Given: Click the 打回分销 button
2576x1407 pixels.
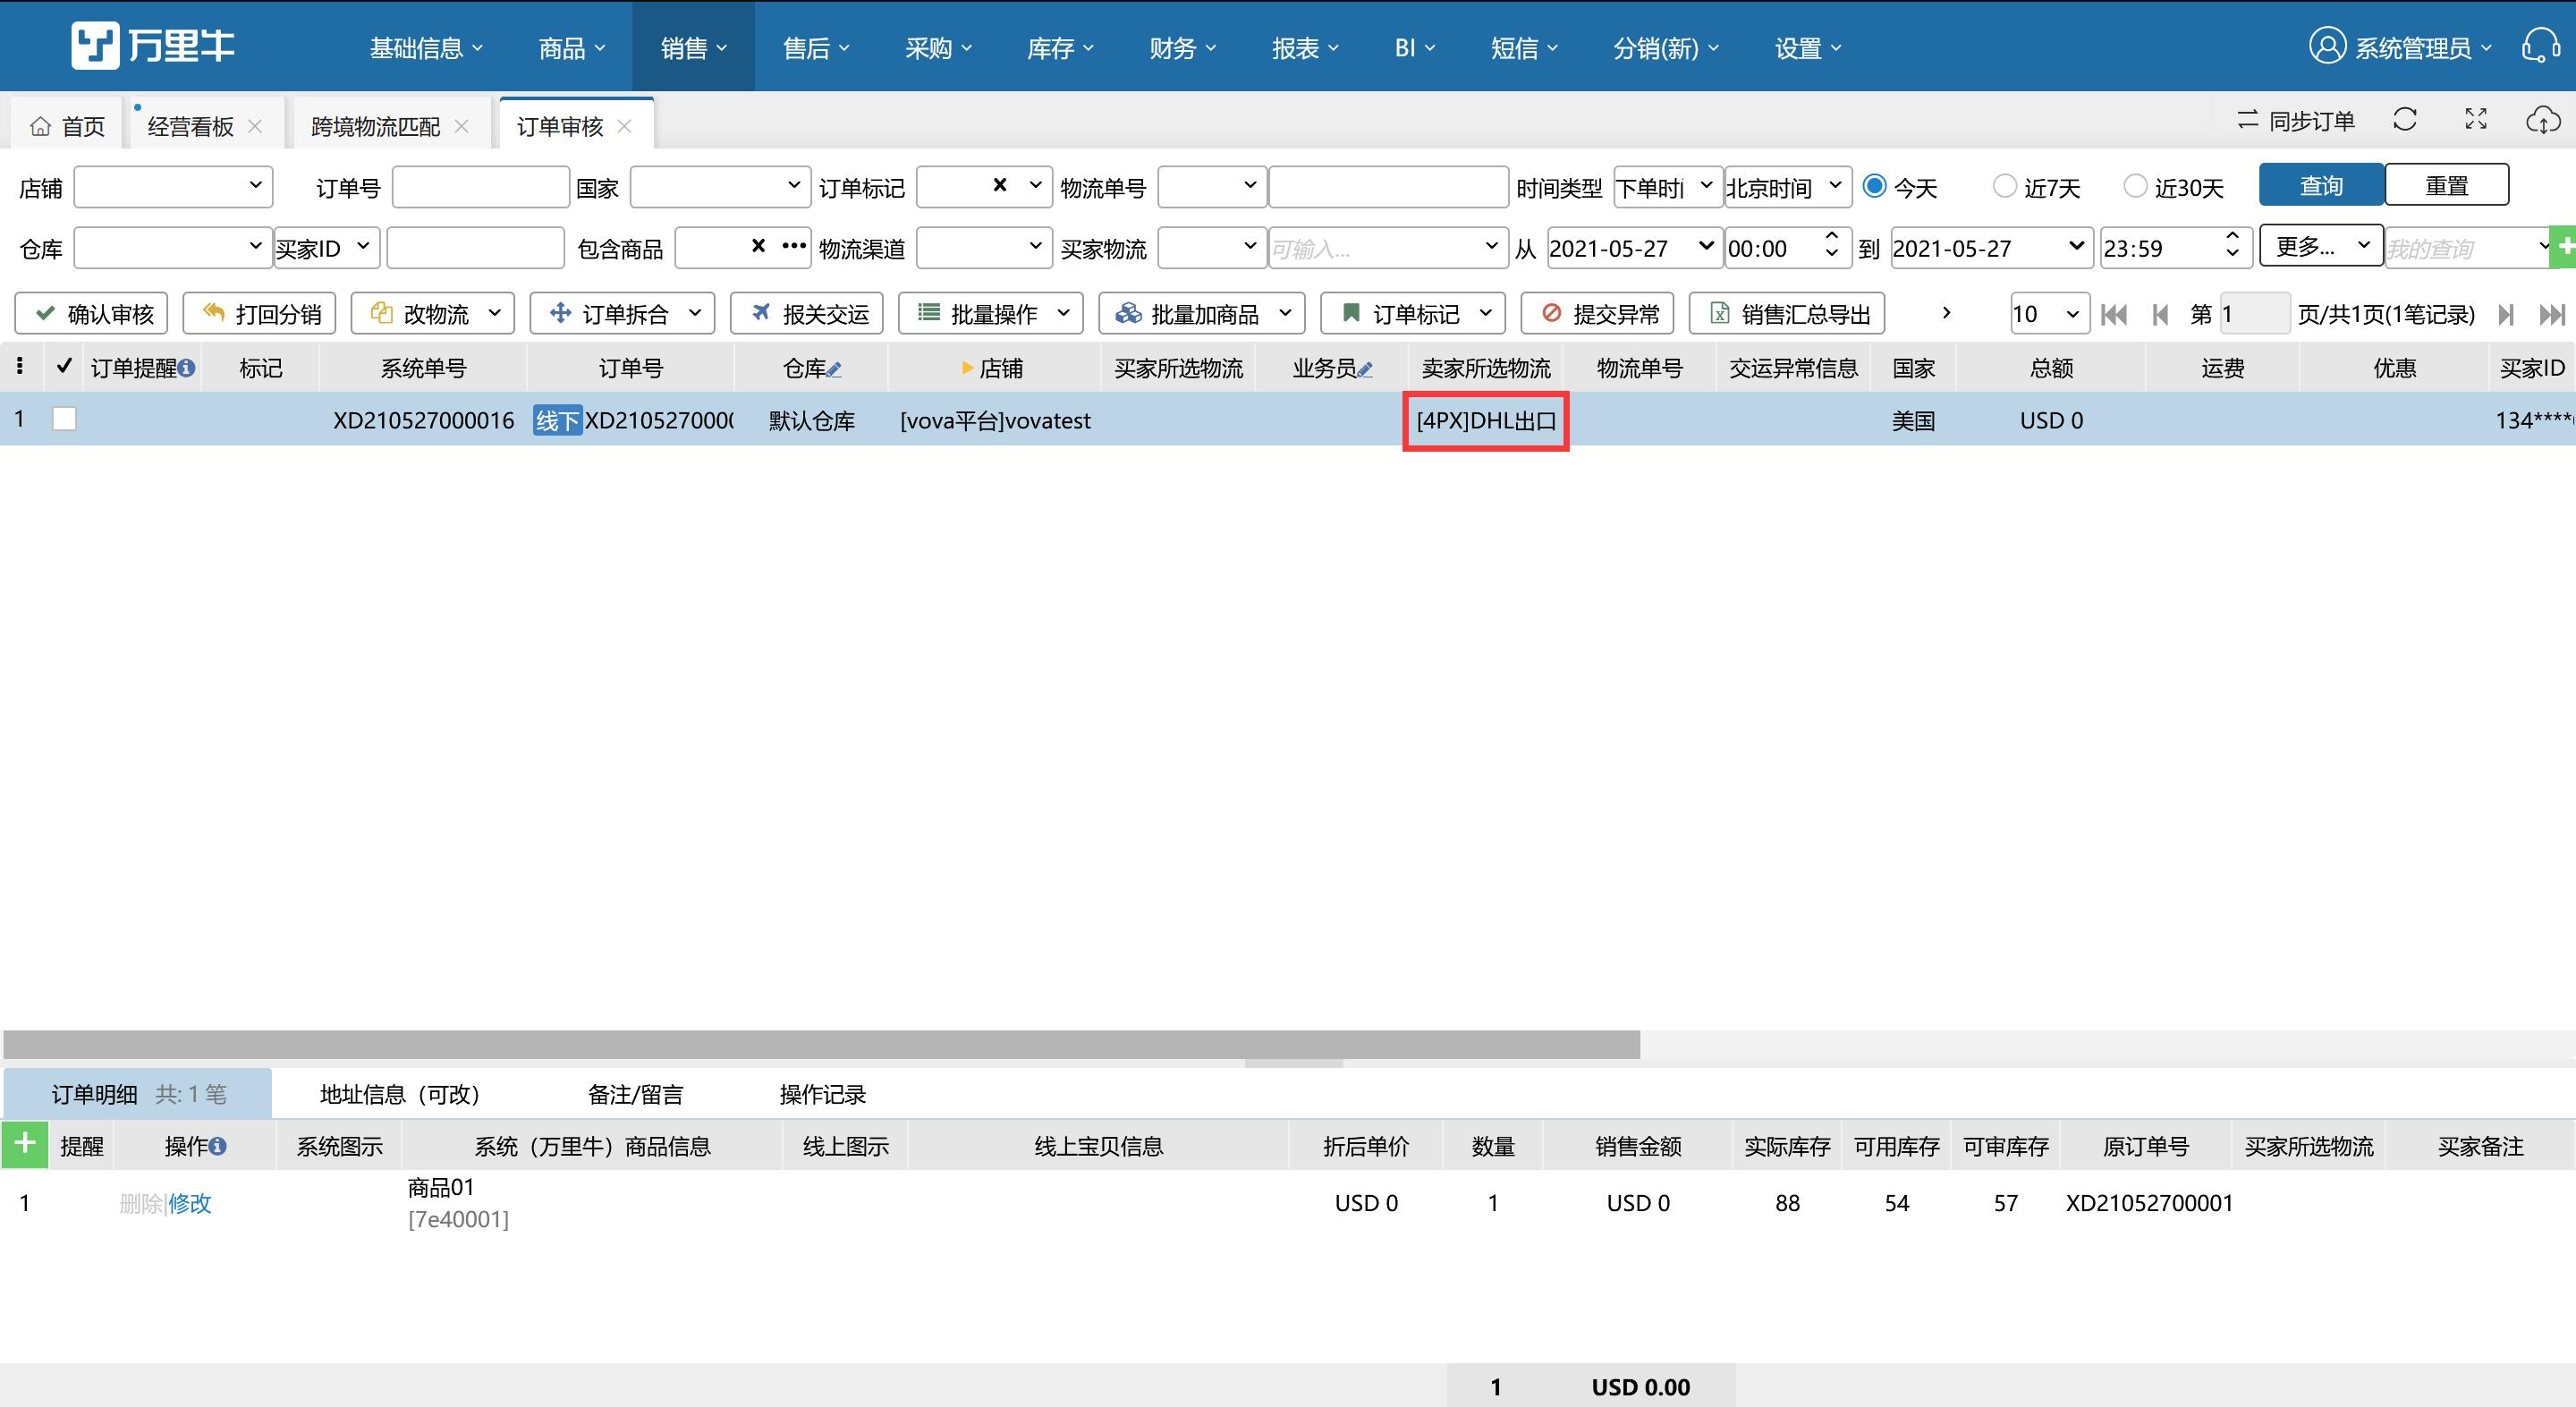Looking at the screenshot, I should pyautogui.click(x=259, y=314).
